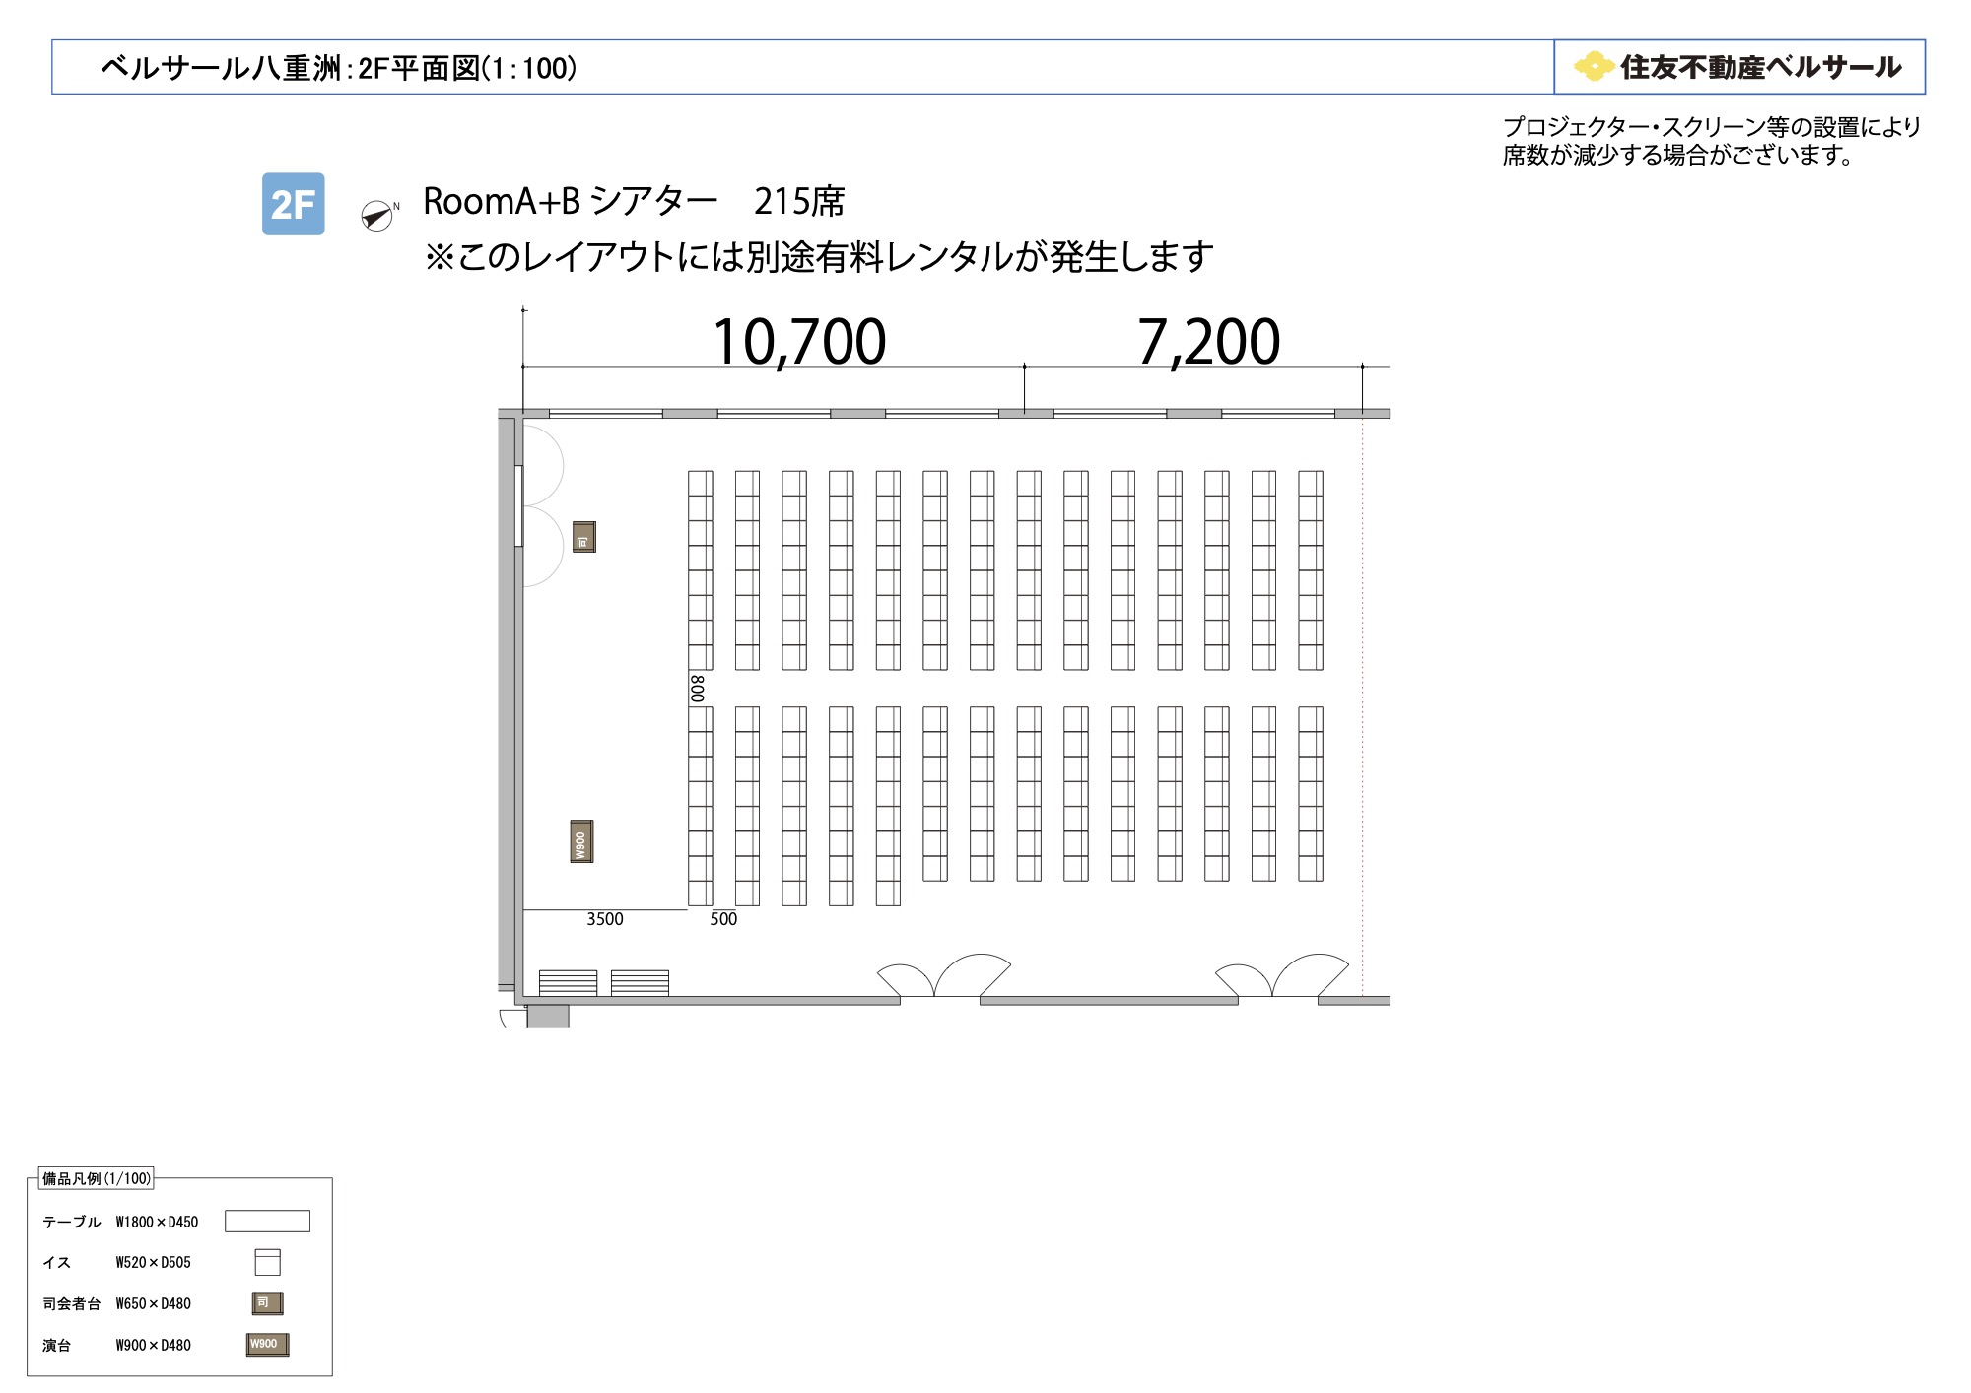
Task: Click the projector note 'プロジェクター・スクリーン等の設置により'
Action: coord(1712,127)
